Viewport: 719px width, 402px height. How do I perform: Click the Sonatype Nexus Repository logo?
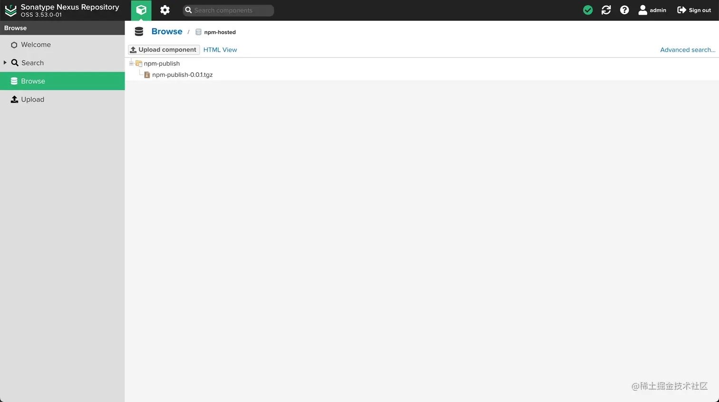(x=10, y=10)
